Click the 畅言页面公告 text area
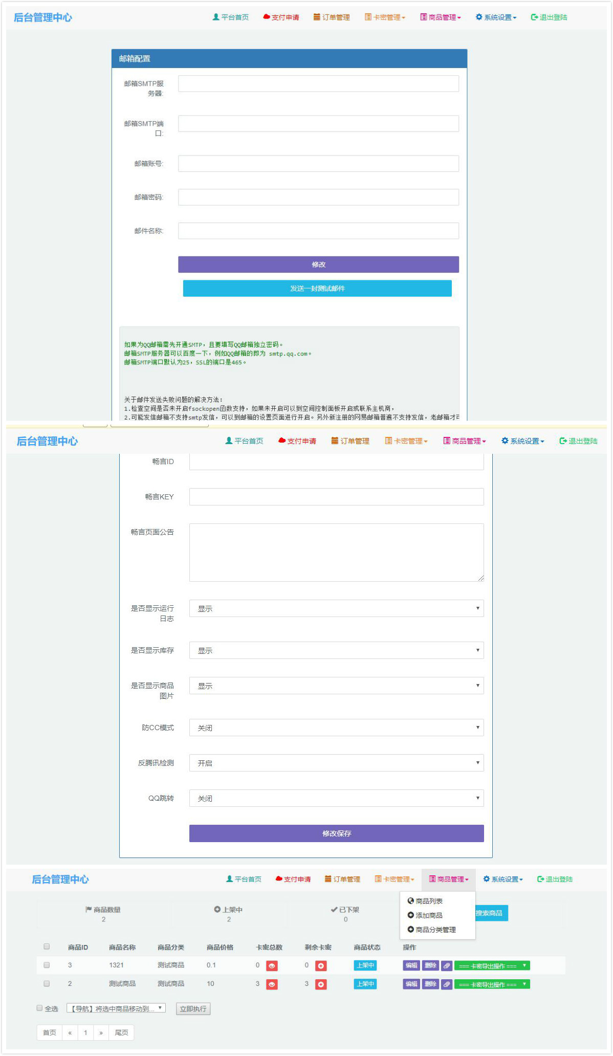The width and height of the screenshot is (613, 1056). tap(336, 553)
